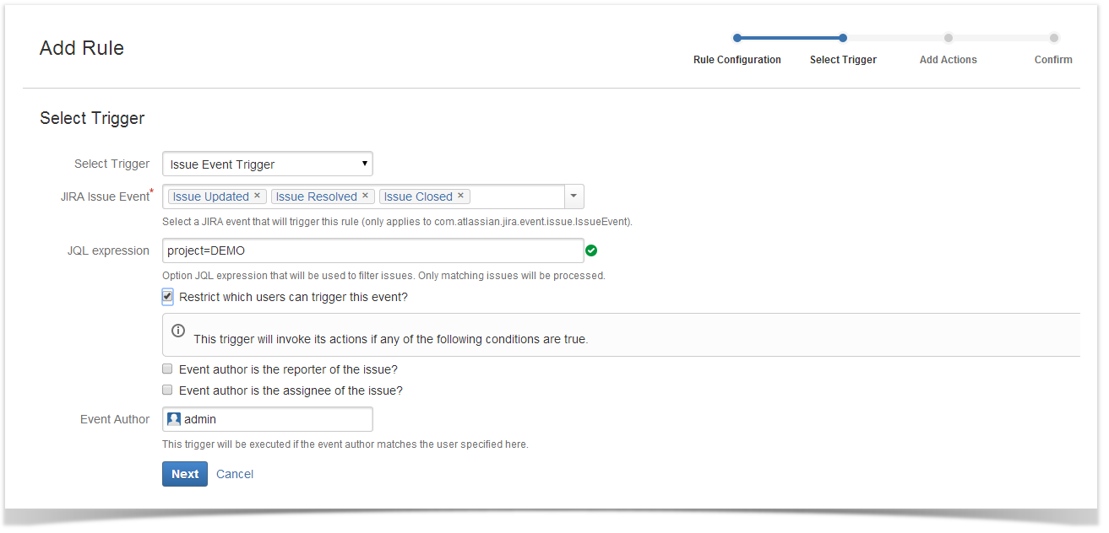Click the JQL expression input field
Screen dimensions: 1109x533
coord(372,250)
